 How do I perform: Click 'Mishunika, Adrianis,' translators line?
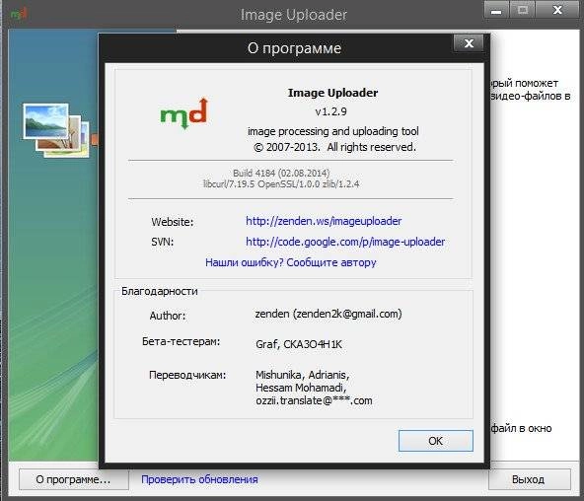click(x=303, y=375)
